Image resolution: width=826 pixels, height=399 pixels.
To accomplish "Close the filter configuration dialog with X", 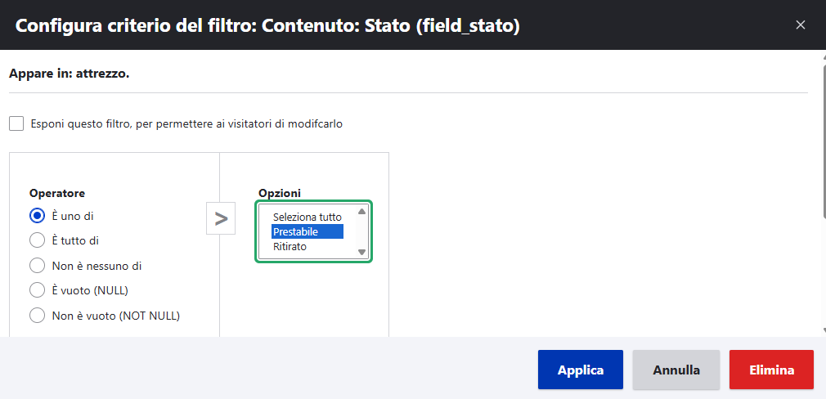I will 801,25.
